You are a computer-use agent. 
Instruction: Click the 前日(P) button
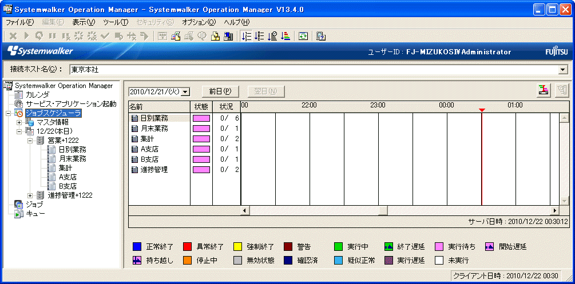(220, 91)
